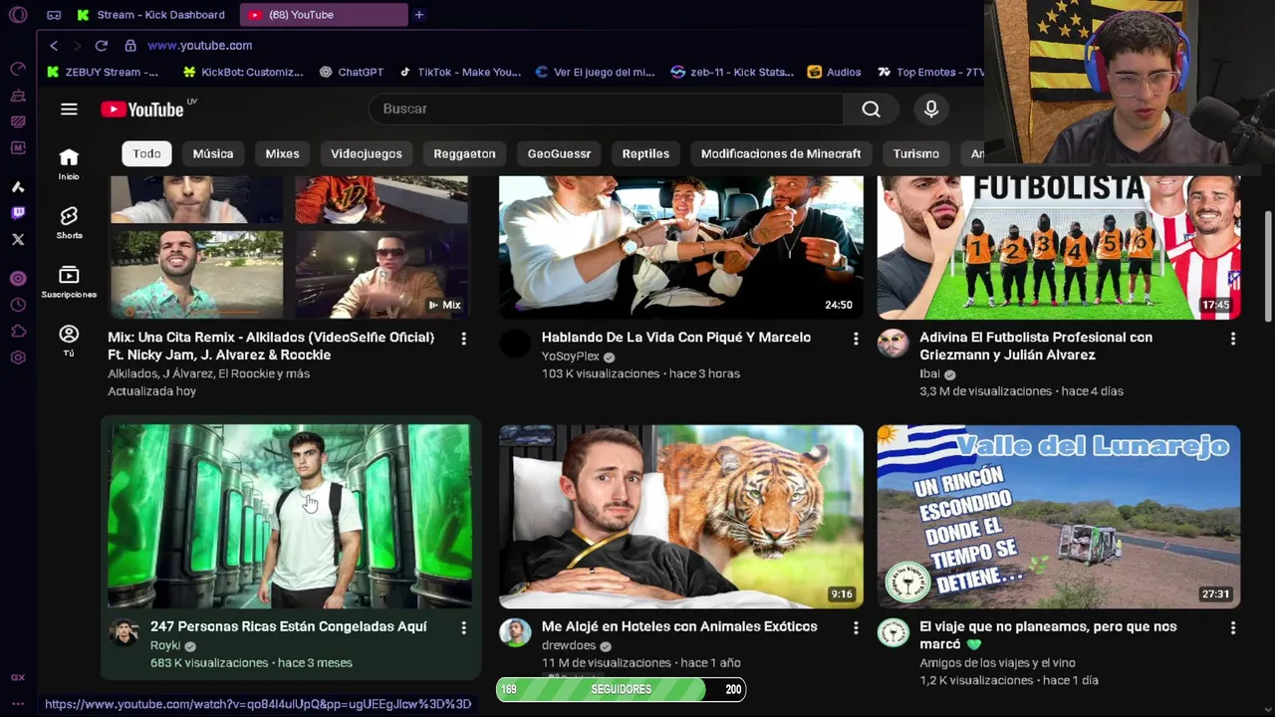Open YoSoyPlex channel name link

pos(570,357)
